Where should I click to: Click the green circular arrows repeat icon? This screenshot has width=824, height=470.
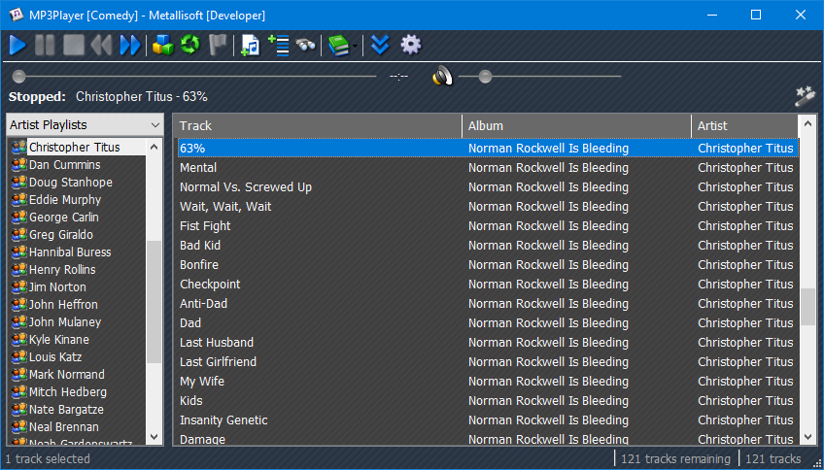tap(190, 45)
